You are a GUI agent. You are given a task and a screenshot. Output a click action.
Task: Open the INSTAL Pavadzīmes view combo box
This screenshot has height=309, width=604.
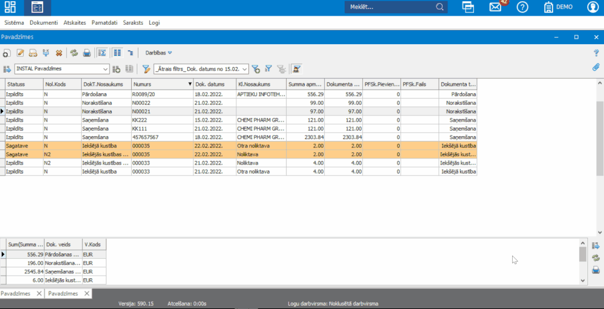62,69
